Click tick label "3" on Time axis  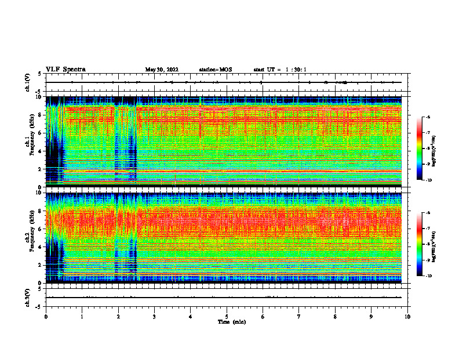pos(154,317)
